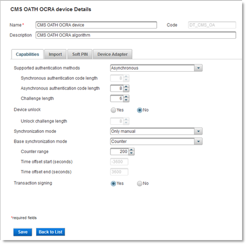Go to the Device Adapter tab
The image size is (247, 245).
[x=112, y=54]
